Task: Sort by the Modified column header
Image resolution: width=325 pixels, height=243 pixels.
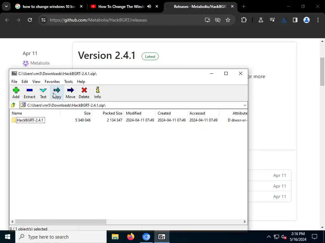Action: click(x=140, y=113)
